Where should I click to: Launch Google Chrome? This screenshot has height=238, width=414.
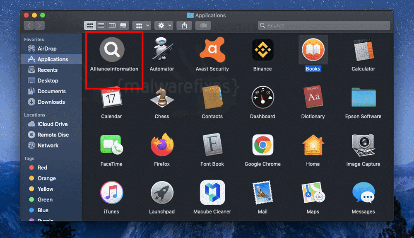[263, 145]
